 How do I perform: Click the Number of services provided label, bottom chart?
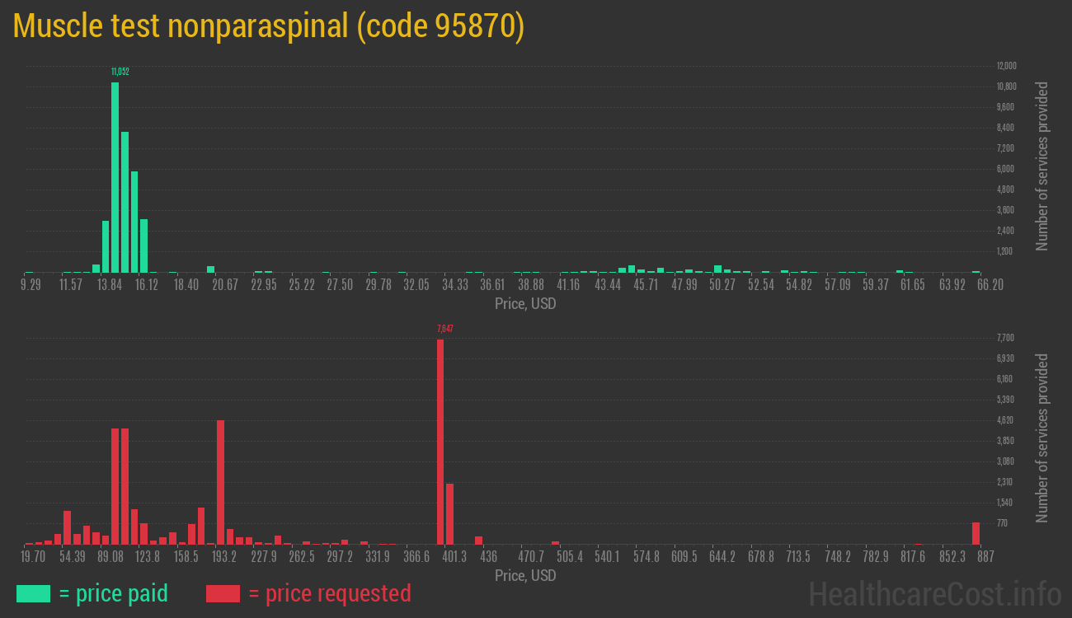[x=1041, y=433]
